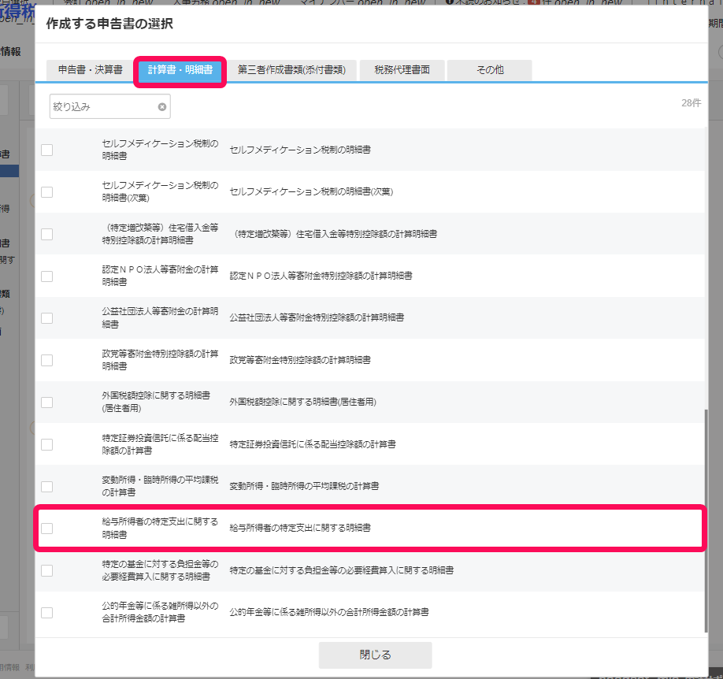This screenshot has width=723, height=679.
Task: Select 給与所得者の特定支出に関する明細書 description text
Action: point(300,529)
